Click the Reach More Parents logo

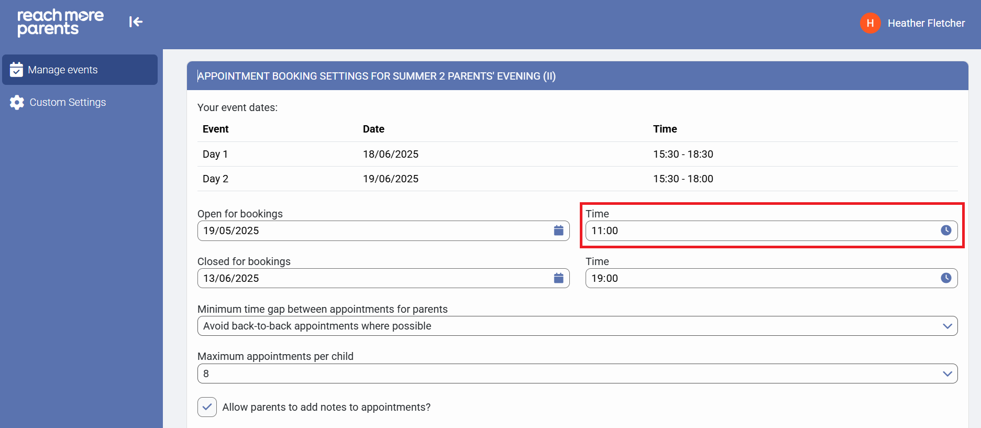(60, 23)
